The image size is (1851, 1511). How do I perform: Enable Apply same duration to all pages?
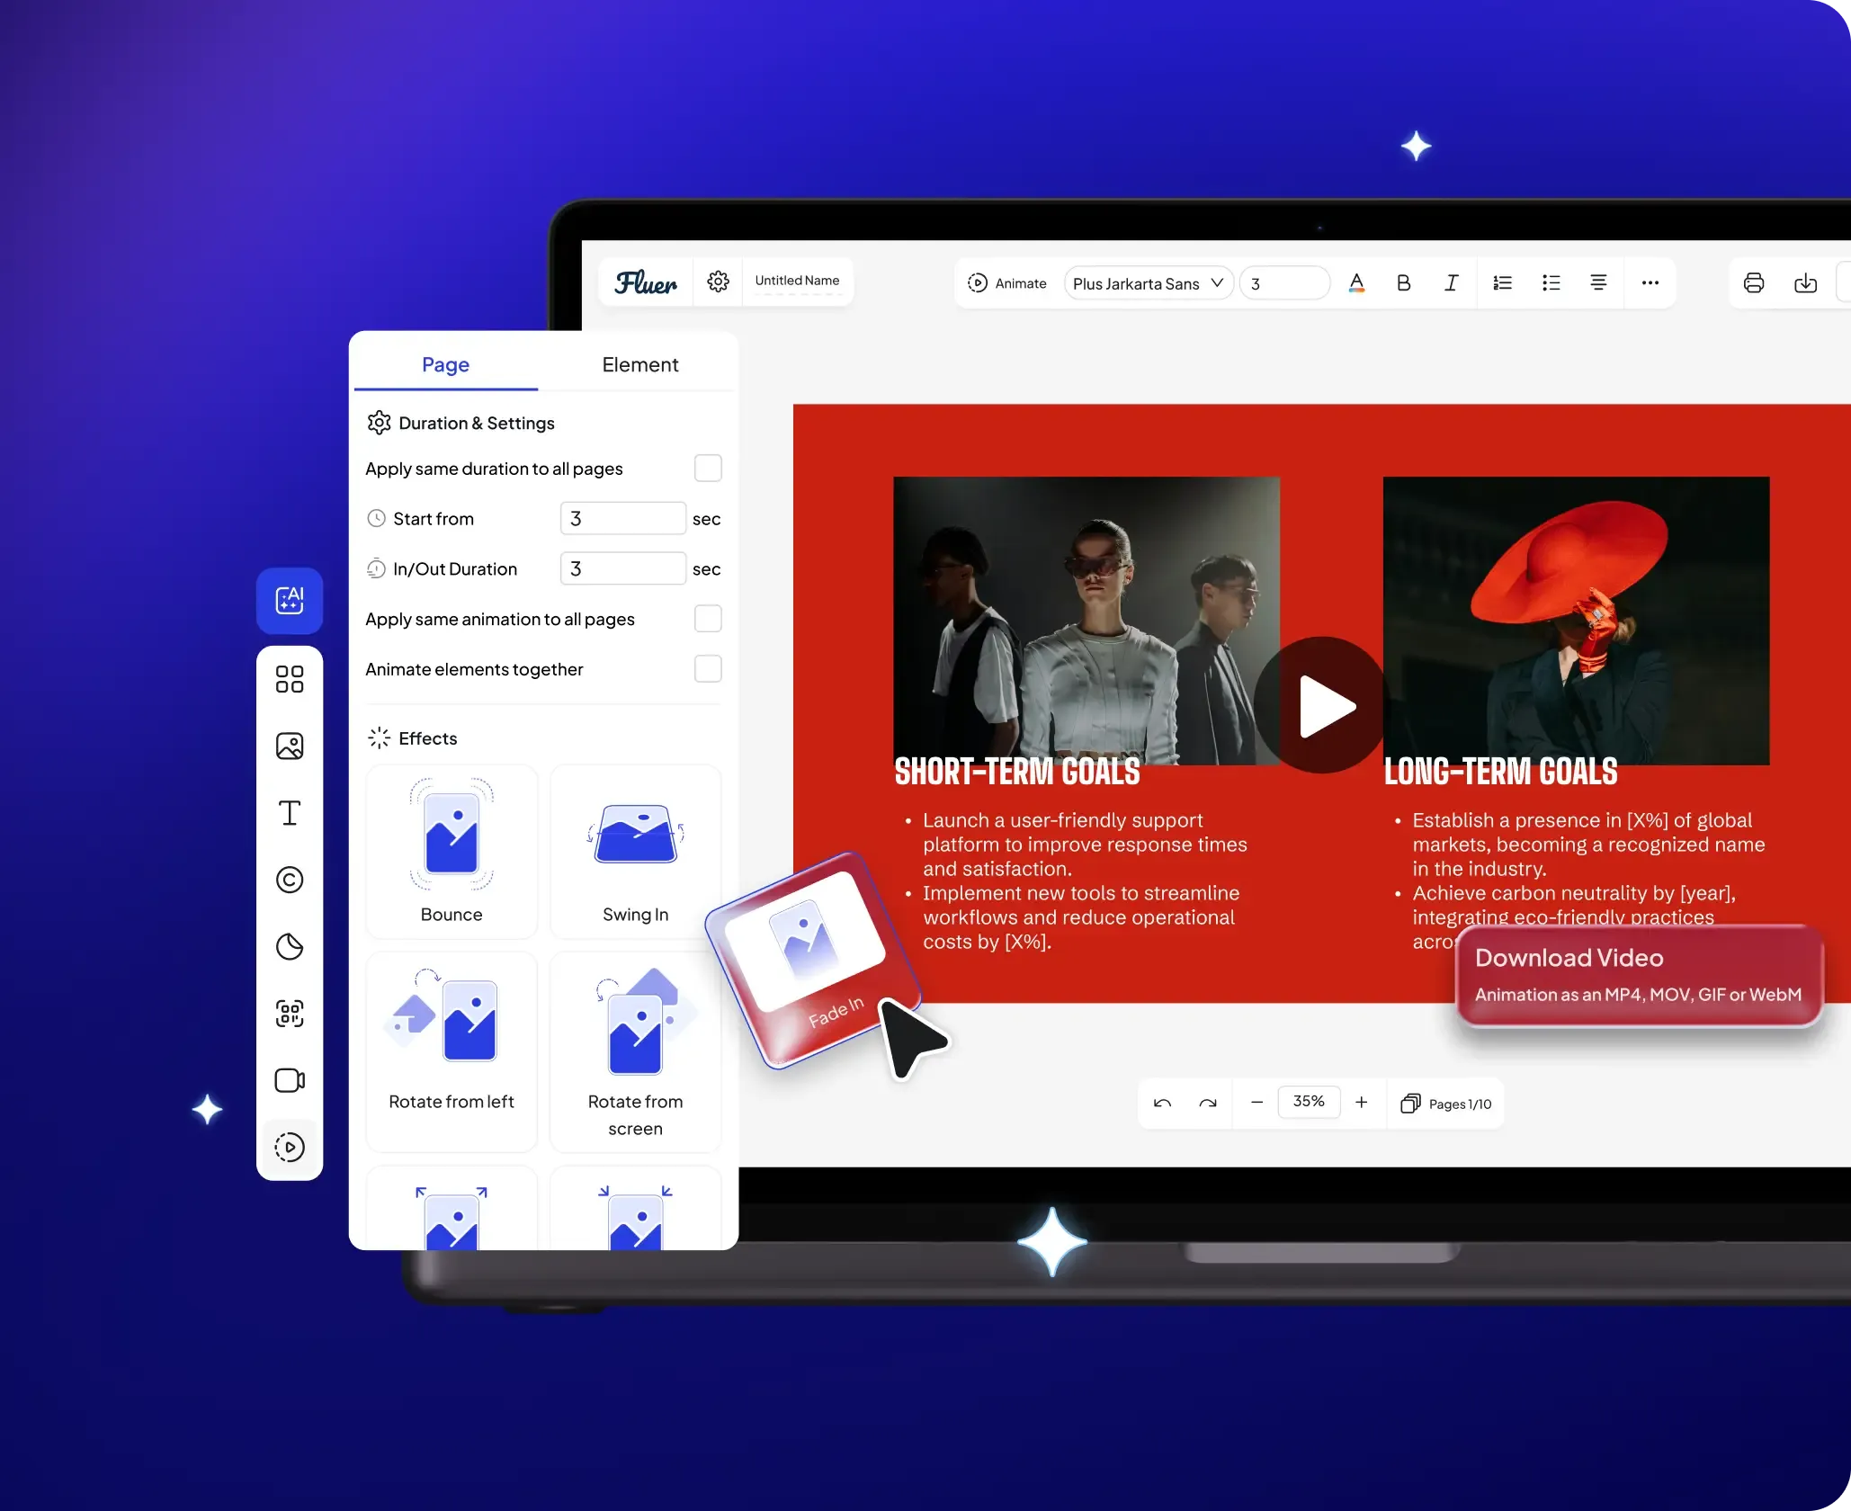coord(707,468)
